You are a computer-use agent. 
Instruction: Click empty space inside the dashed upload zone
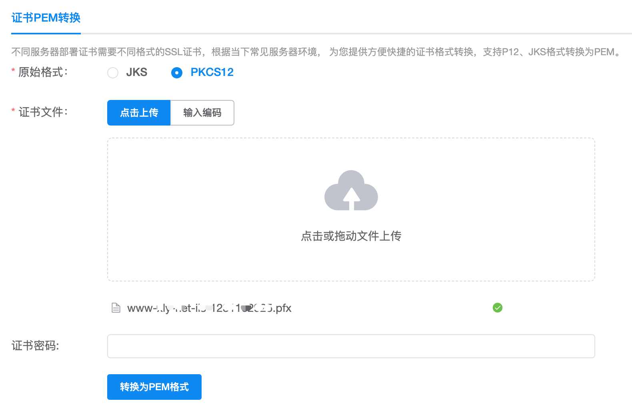point(200,180)
